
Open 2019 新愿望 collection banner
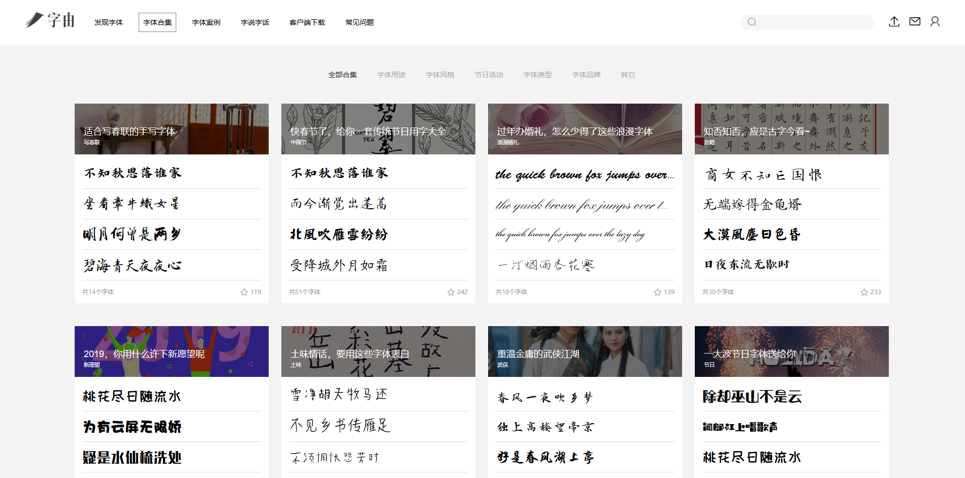pos(172,352)
